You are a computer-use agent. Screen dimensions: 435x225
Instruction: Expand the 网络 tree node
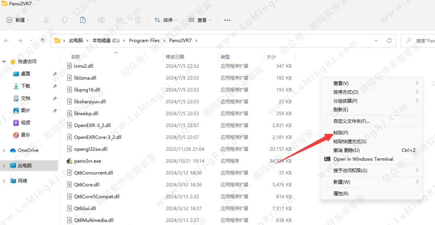tap(4, 181)
